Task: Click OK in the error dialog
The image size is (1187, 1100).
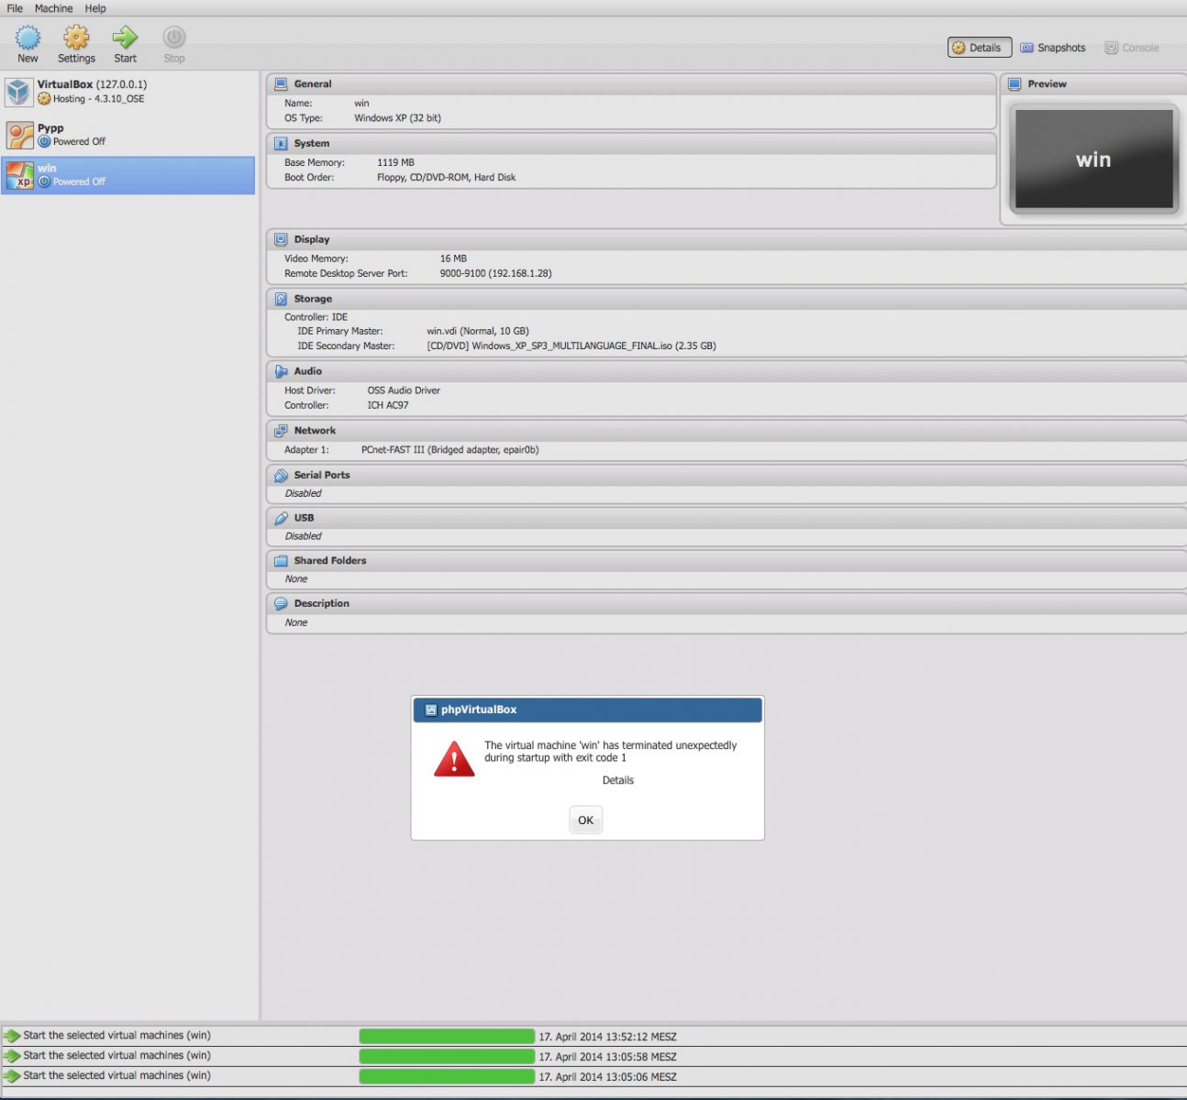Action: click(585, 820)
